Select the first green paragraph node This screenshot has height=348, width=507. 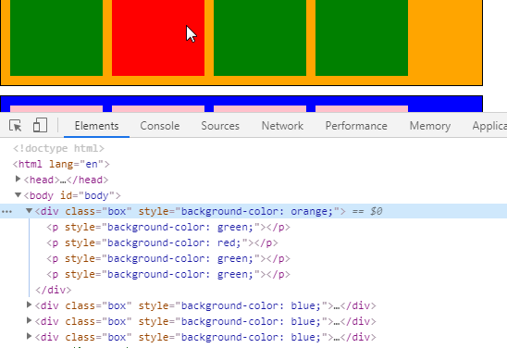coord(168,228)
